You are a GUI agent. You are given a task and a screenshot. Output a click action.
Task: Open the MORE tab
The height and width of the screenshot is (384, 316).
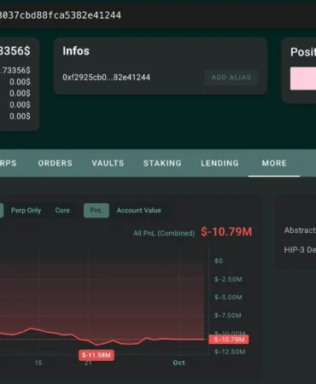[274, 163]
